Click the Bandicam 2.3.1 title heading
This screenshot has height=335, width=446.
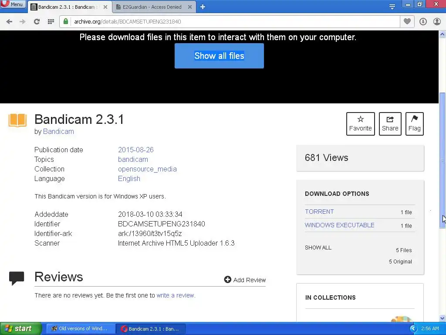point(79,120)
